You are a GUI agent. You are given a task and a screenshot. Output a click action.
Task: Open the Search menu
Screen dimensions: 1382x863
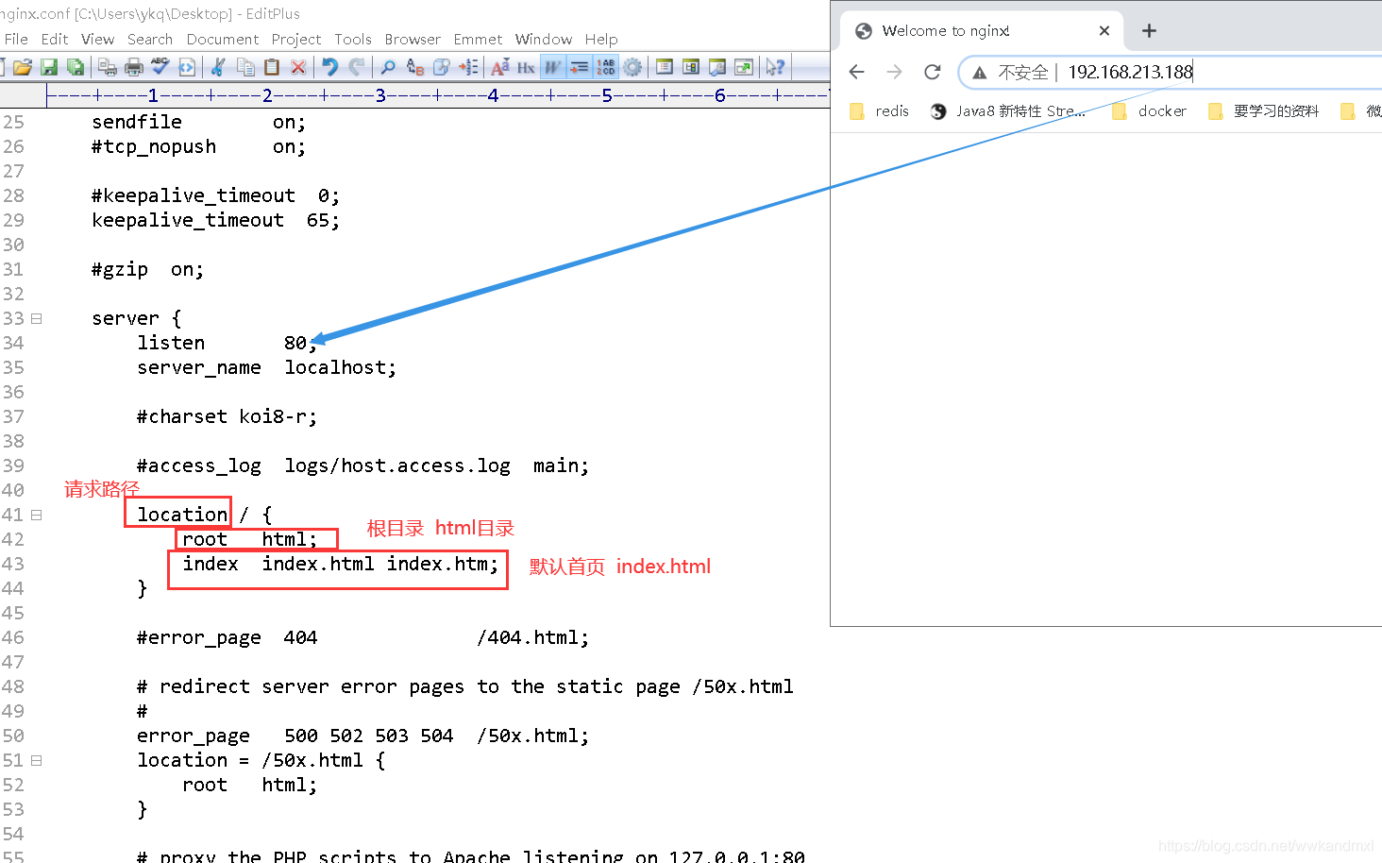(150, 39)
